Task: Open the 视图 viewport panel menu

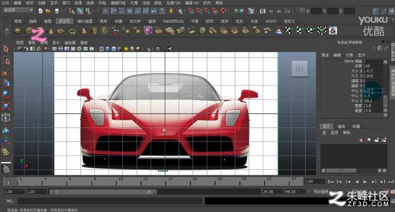Action: (19, 43)
